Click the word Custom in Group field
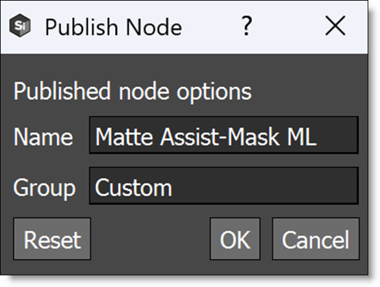Image resolution: width=380 pixels, height=287 pixels. (133, 188)
